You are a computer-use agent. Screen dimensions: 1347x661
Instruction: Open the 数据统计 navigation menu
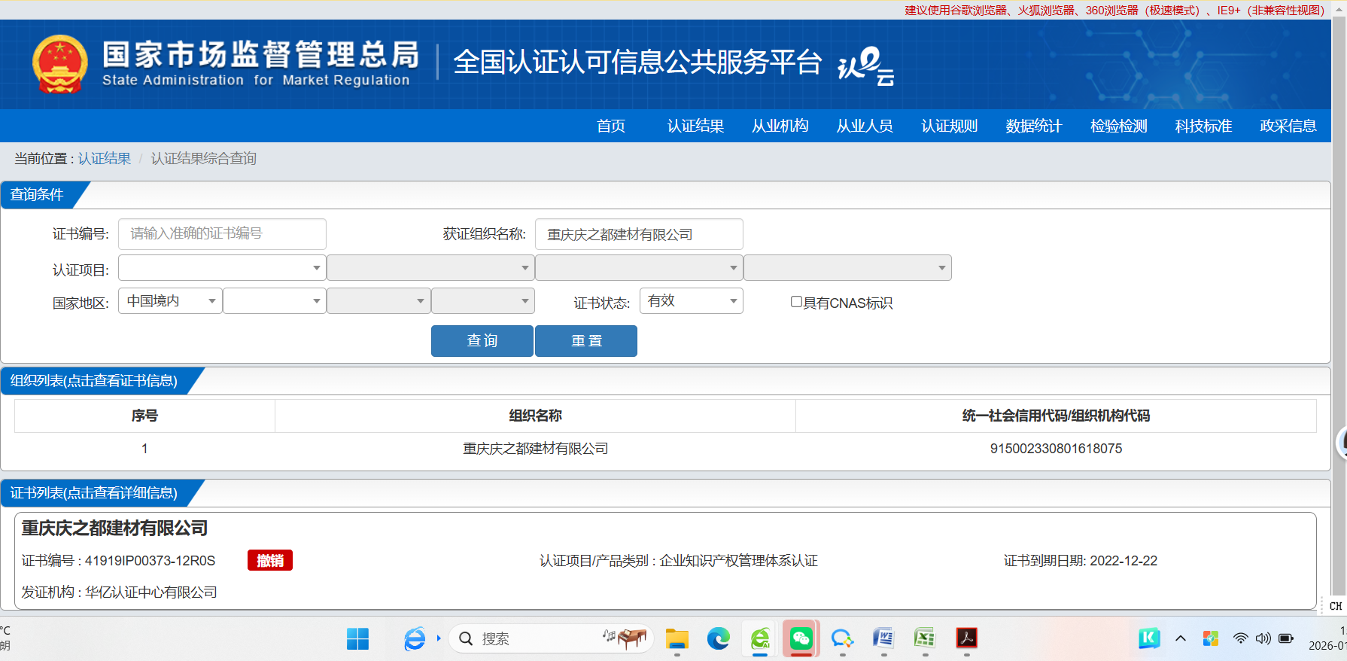1033,126
